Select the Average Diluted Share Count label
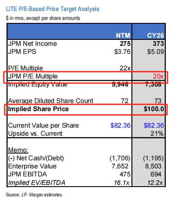 pos(51,101)
